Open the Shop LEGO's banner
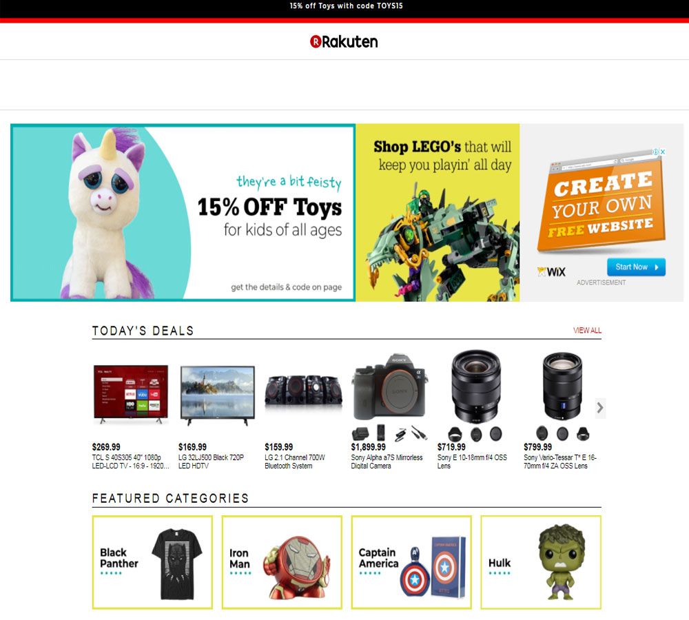The width and height of the screenshot is (689, 620). (438, 213)
